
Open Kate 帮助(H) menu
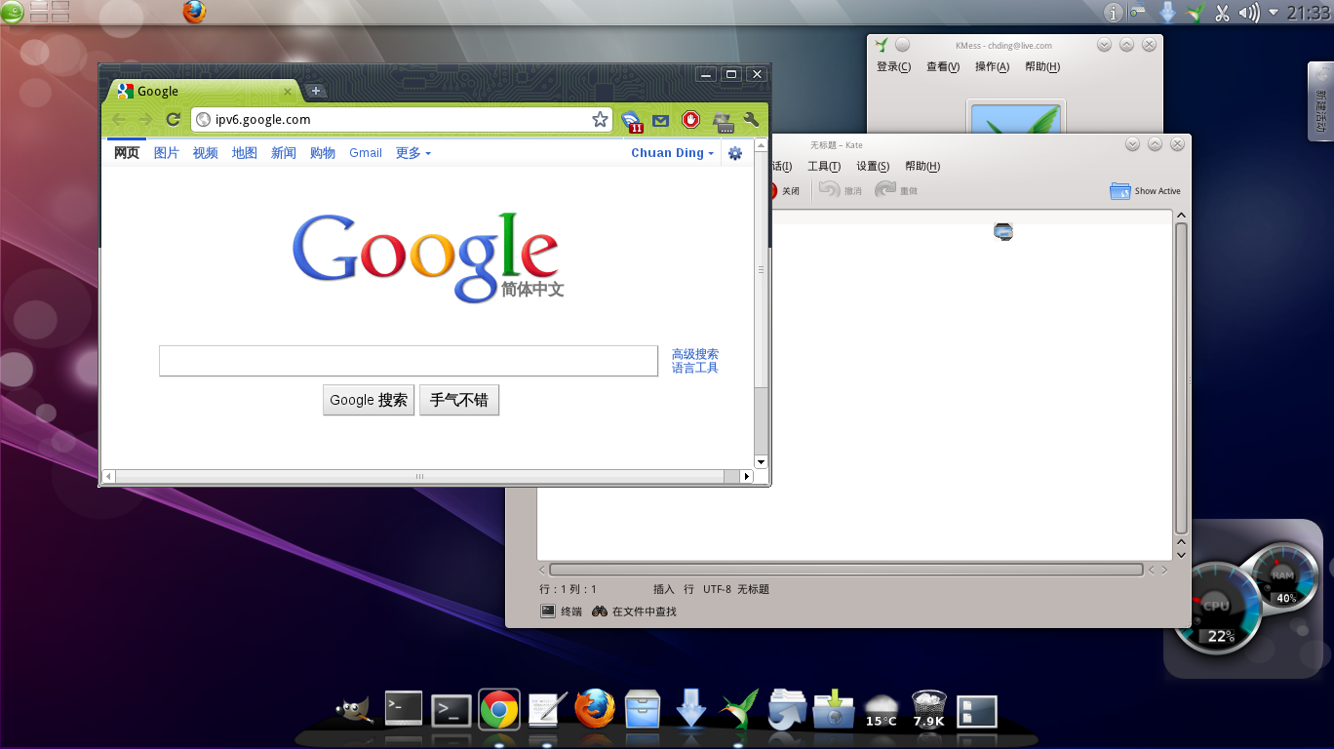click(922, 167)
